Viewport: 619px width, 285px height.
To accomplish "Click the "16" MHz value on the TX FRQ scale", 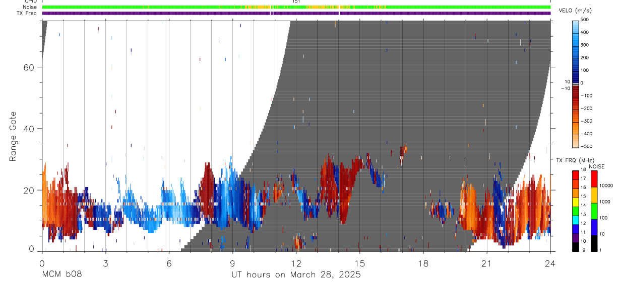I will click(583, 188).
